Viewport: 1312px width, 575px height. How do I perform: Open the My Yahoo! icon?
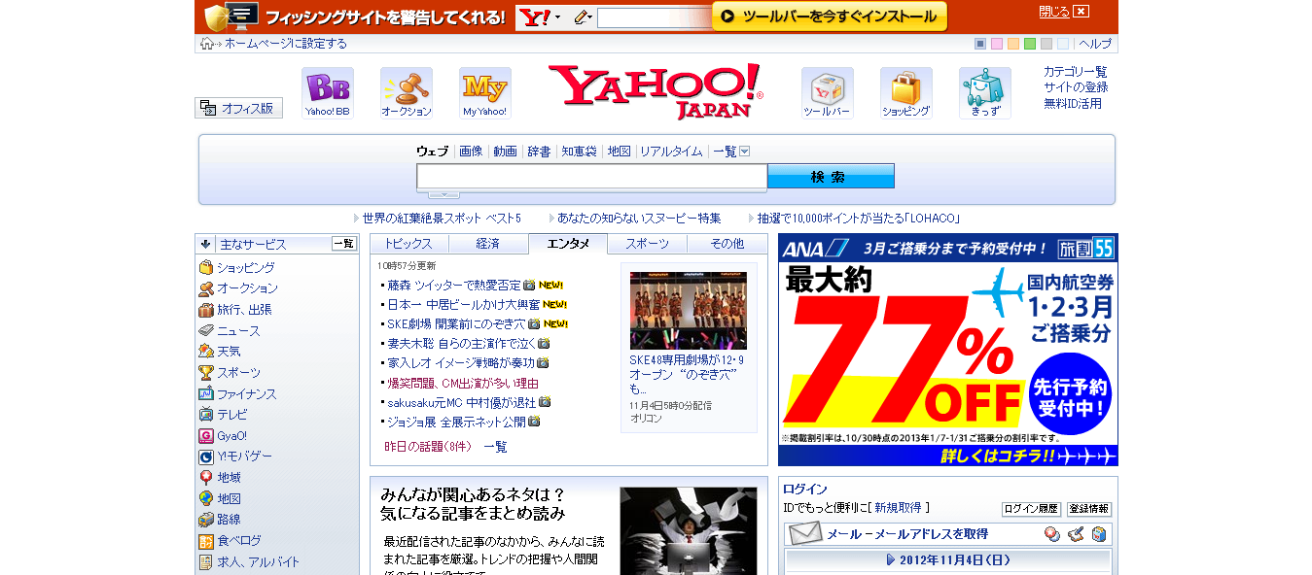pos(485,92)
